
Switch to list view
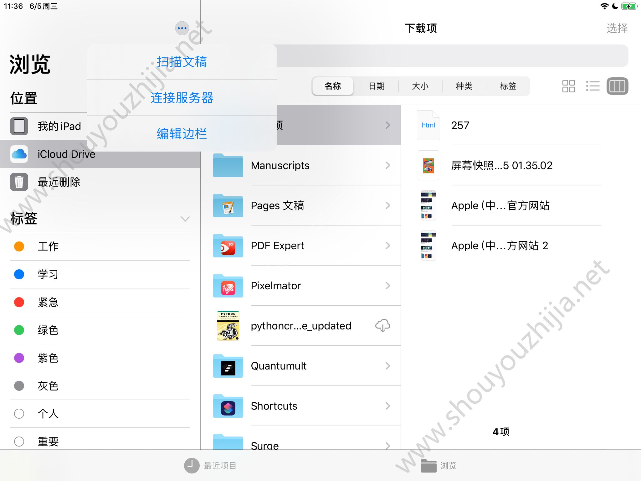click(593, 86)
